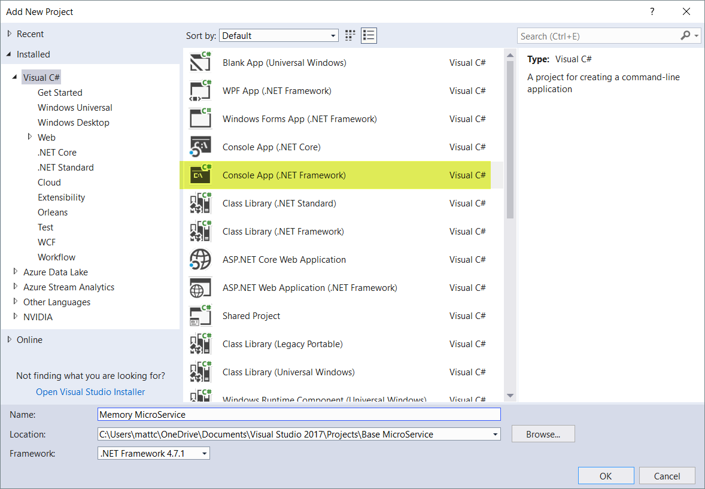Click the Blank App (Universal Windows) template icon
The image size is (705, 489).
[x=200, y=62]
